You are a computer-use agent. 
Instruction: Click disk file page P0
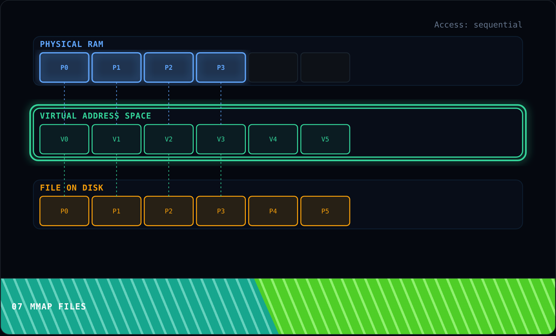(x=64, y=211)
